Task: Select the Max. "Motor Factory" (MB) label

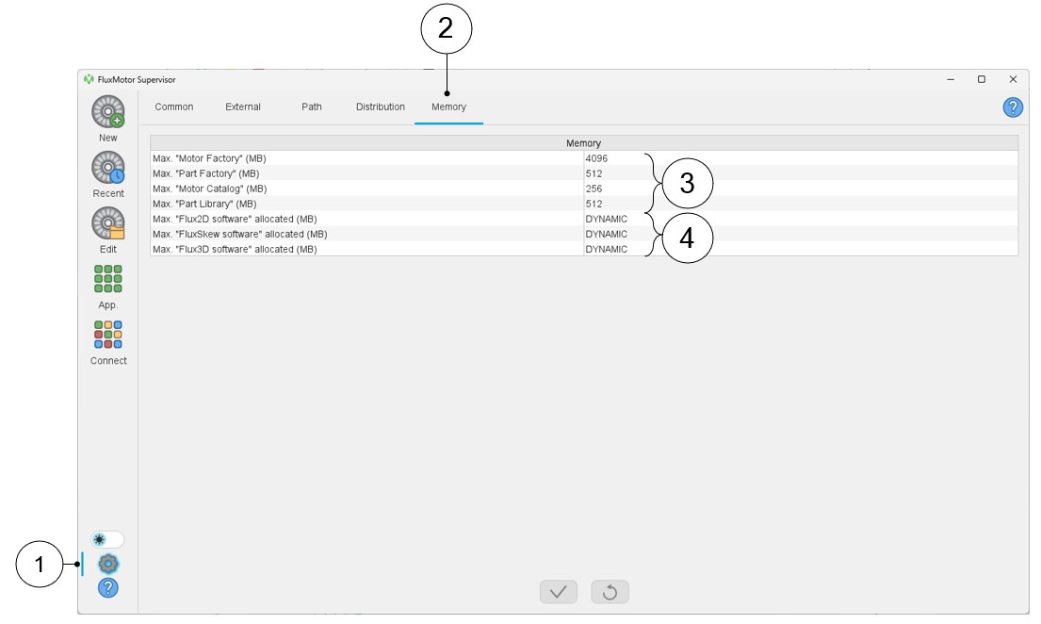Action: point(209,158)
